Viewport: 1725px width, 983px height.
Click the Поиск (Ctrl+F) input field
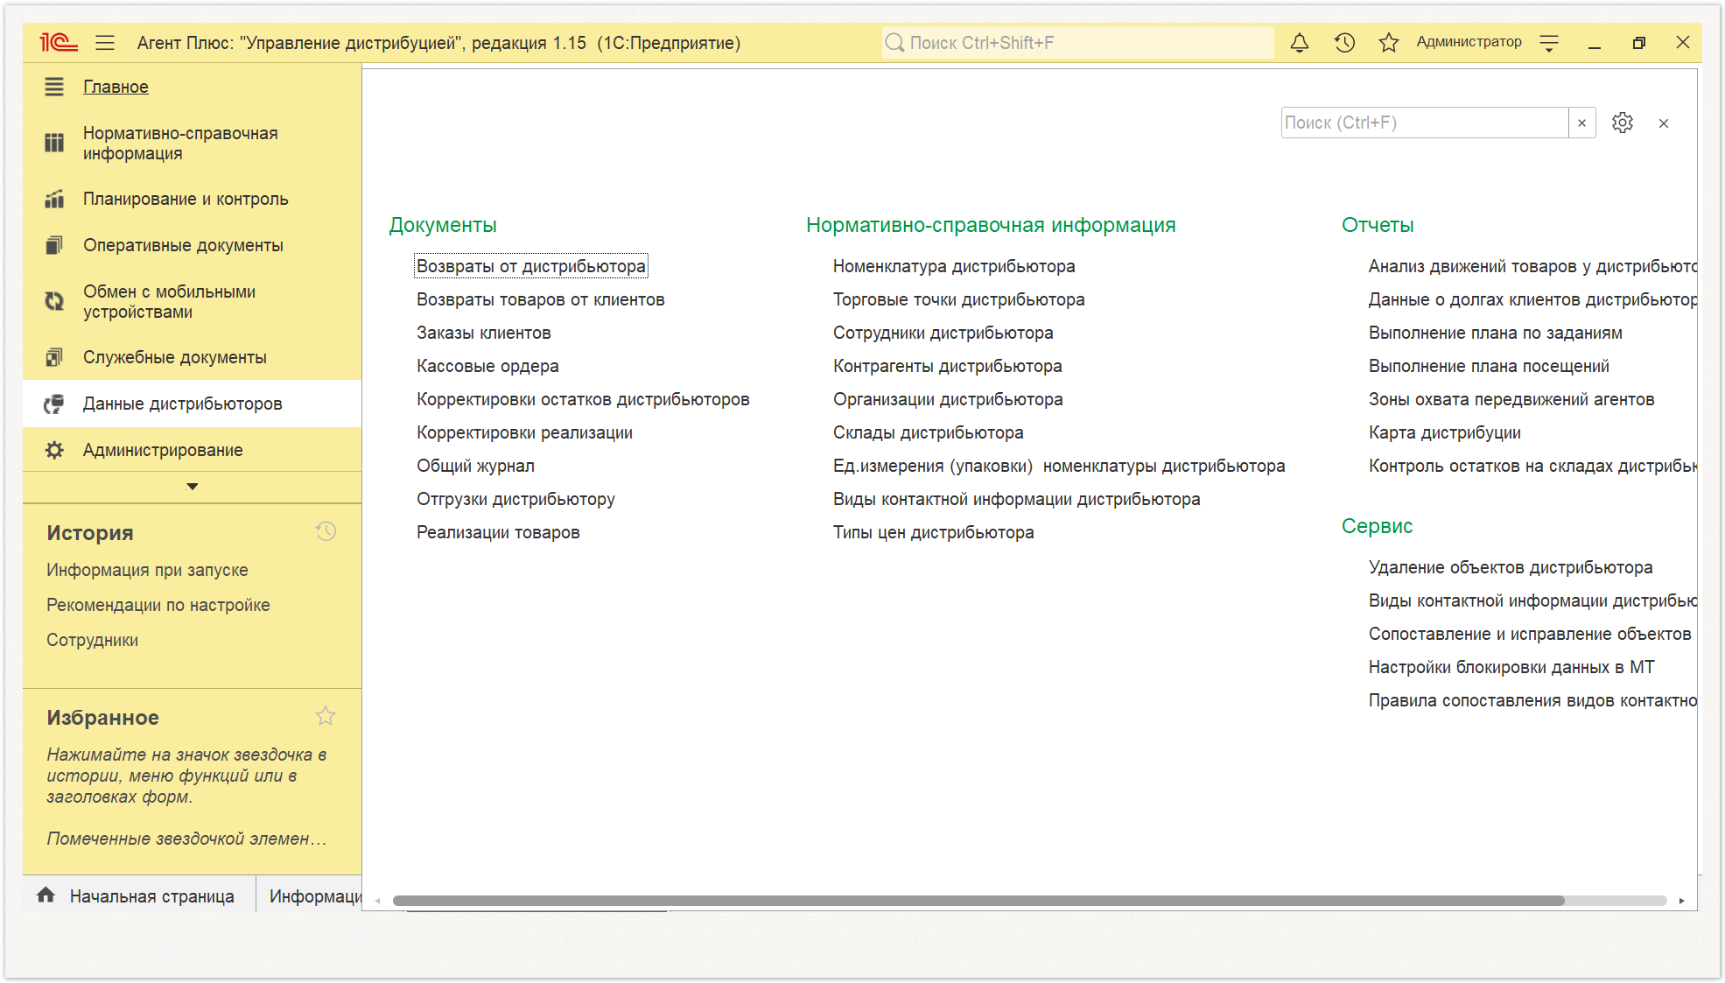coord(1425,123)
